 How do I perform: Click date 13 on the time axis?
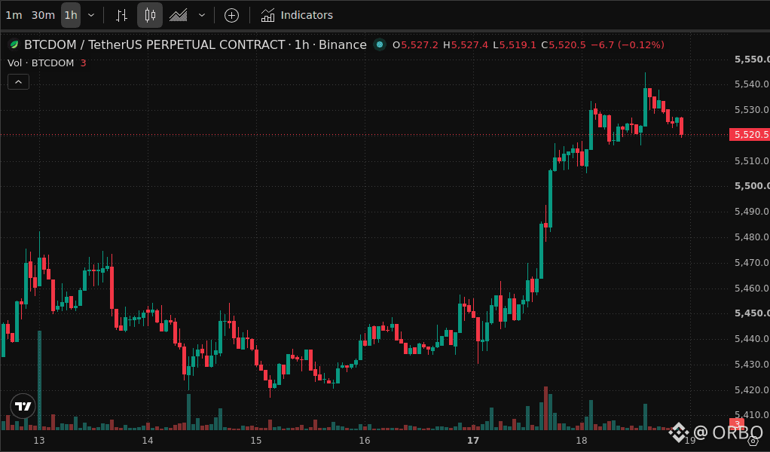click(39, 440)
